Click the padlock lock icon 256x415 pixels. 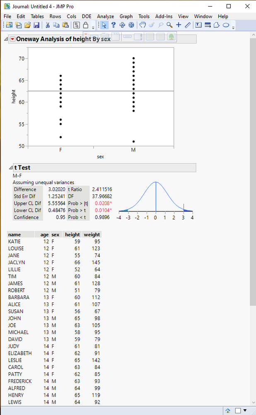click(85, 25)
